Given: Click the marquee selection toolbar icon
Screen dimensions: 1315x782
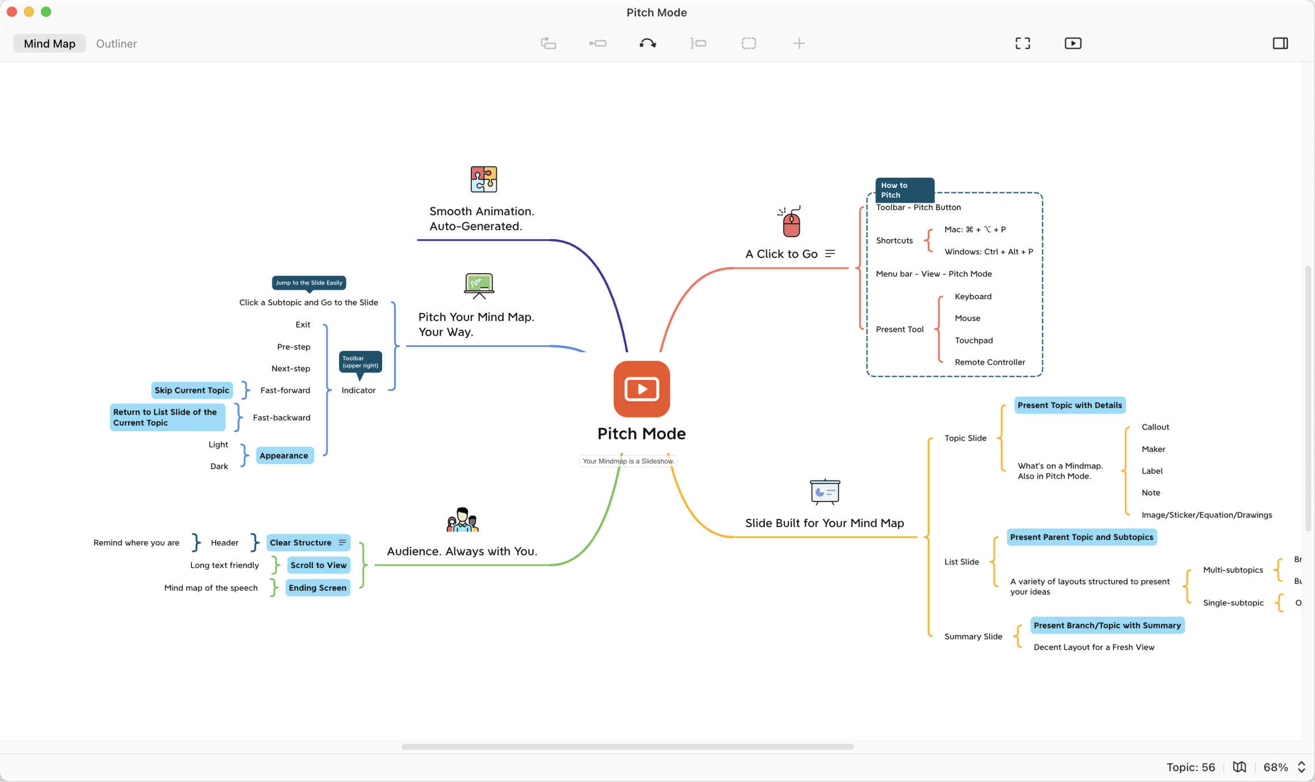Looking at the screenshot, I should pos(748,43).
